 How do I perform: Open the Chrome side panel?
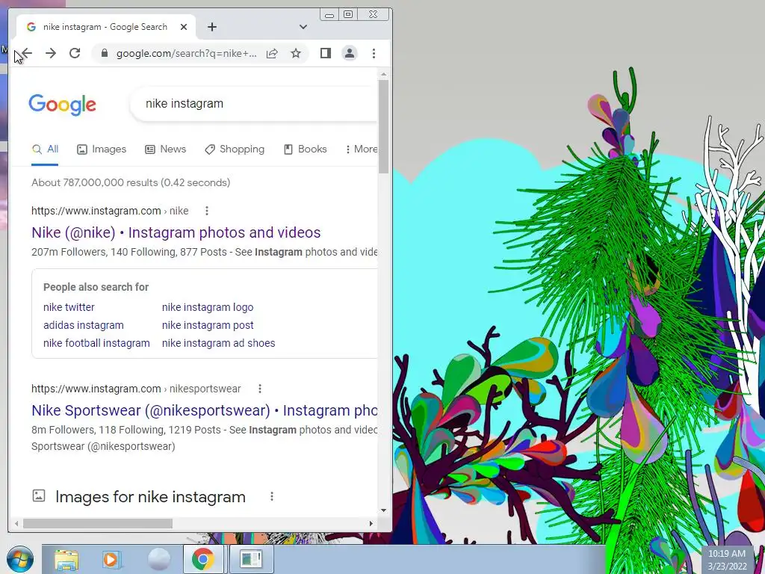coord(326,53)
